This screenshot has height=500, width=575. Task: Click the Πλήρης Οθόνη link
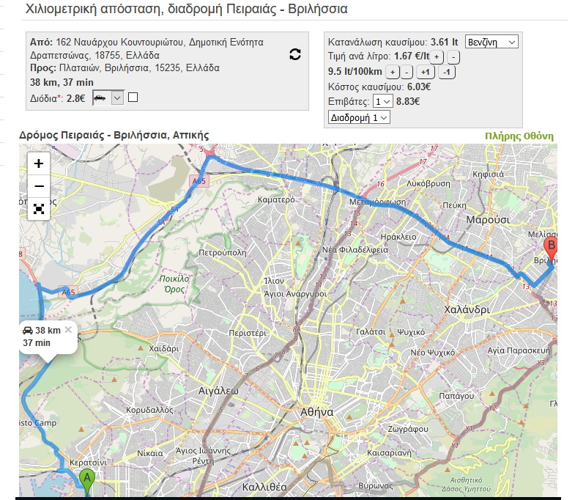coord(519,136)
